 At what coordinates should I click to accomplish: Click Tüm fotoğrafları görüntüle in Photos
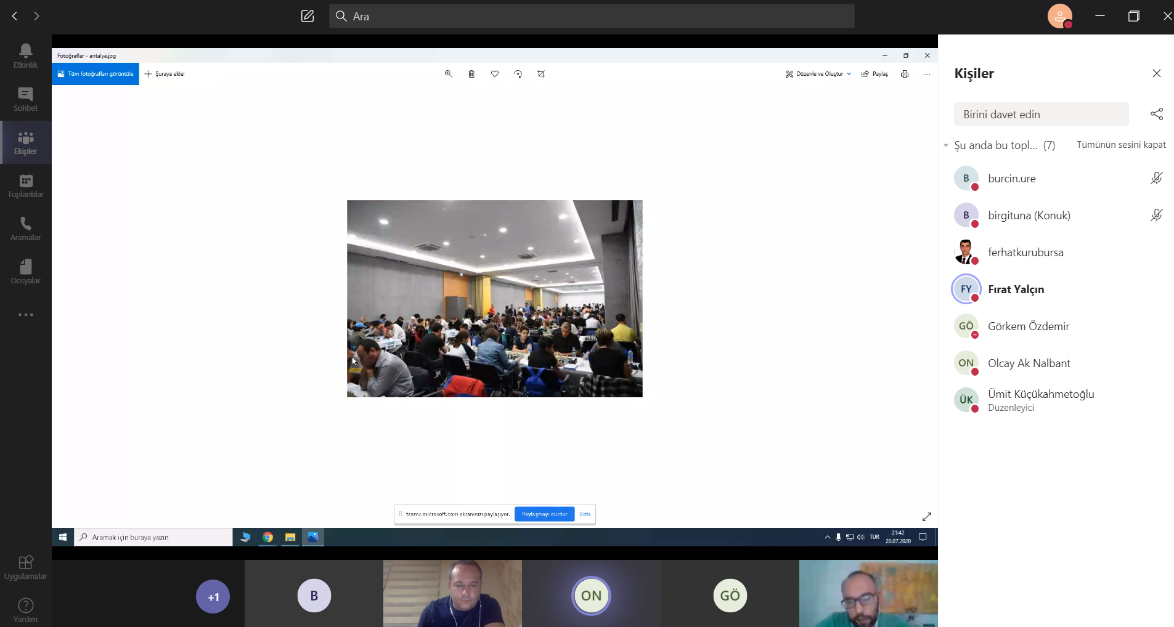click(96, 74)
